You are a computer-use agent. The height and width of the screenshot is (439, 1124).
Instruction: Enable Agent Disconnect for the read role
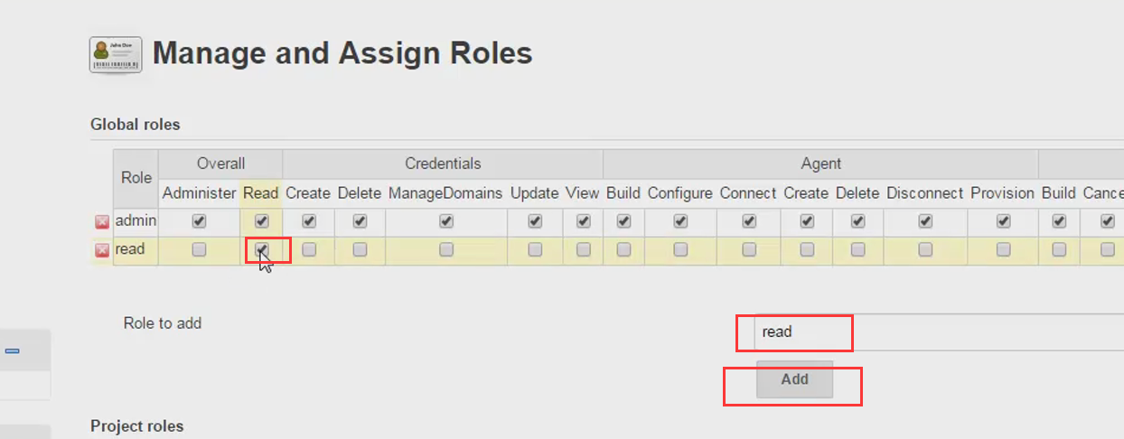click(x=925, y=249)
